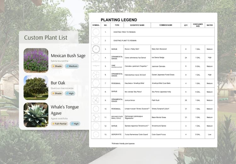Click the XEROPHYTE type cell
This screenshot has width=236, height=164.
click(x=116, y=134)
